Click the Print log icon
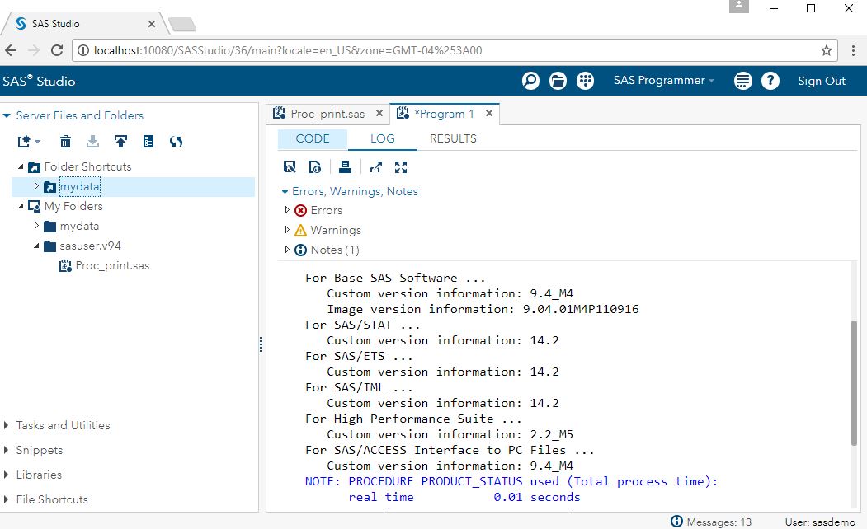Screen dimensions: 867x529 pyautogui.click(x=345, y=166)
